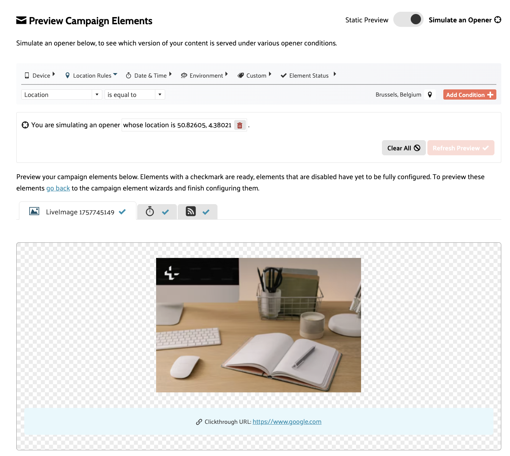Collapse the arrow next to Location Rules
Screen dimensions: 510x456
click(x=115, y=74)
